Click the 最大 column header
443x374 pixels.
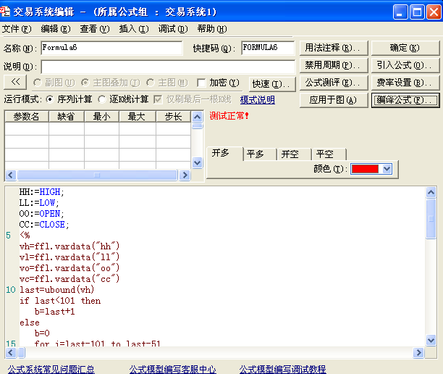coord(138,117)
